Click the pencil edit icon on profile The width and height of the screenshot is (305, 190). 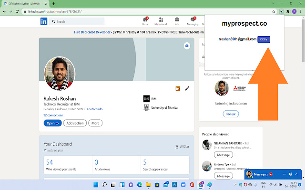(x=187, y=88)
